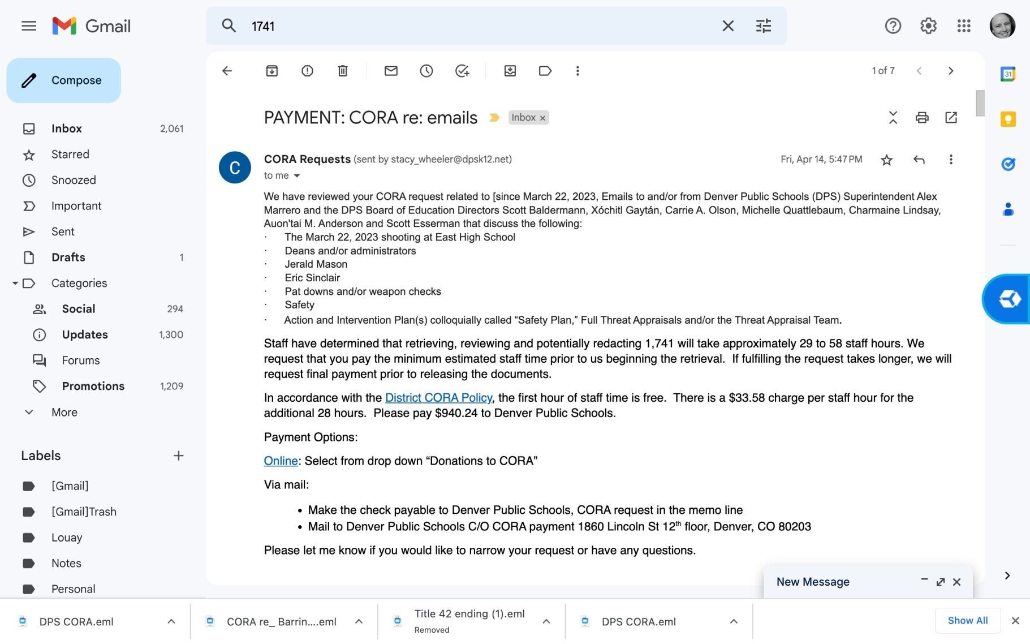Delete this conversation
Viewport: 1030px width, 644px height.
343,71
